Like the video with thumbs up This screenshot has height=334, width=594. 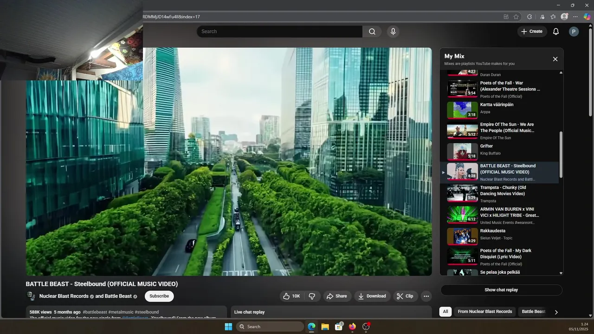291,296
